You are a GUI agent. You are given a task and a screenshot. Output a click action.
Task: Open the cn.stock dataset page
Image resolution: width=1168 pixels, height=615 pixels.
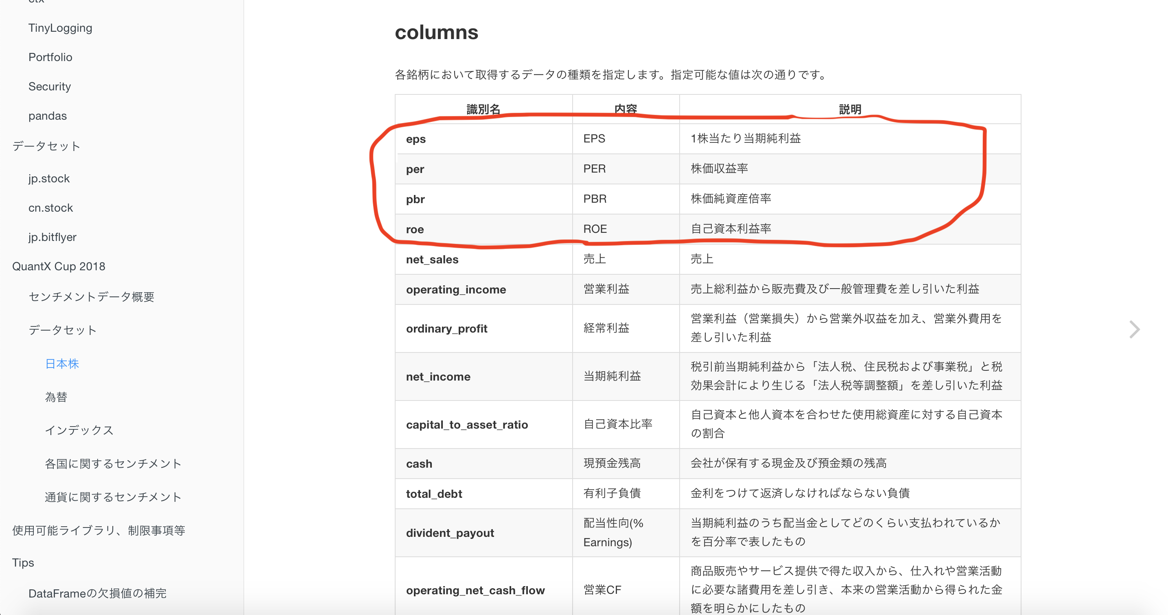tap(50, 208)
